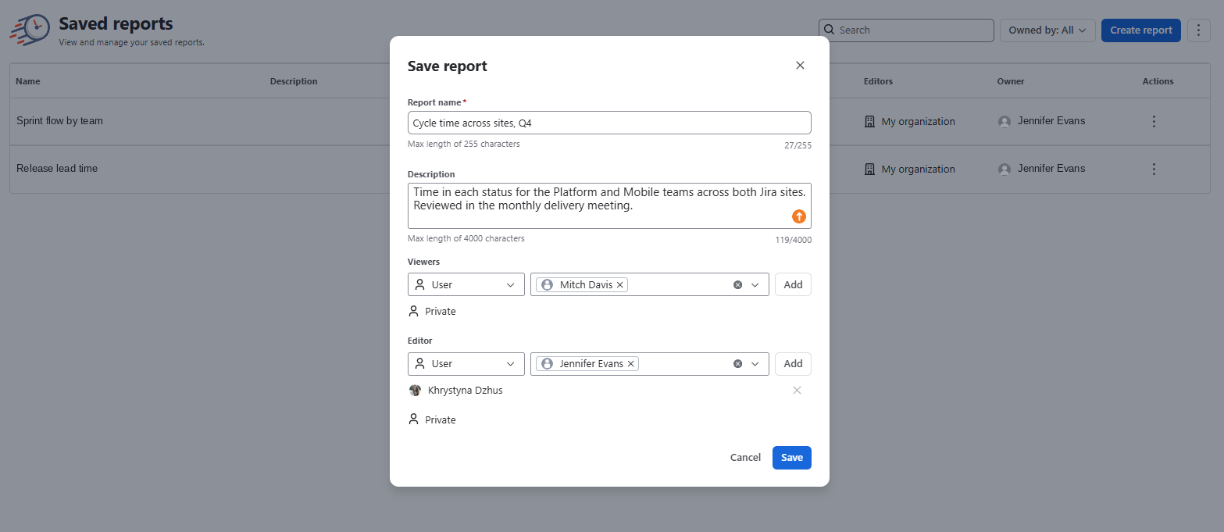Viewport: 1224px width, 532px height.
Task: Open the Release lead time report
Action: (x=57, y=169)
